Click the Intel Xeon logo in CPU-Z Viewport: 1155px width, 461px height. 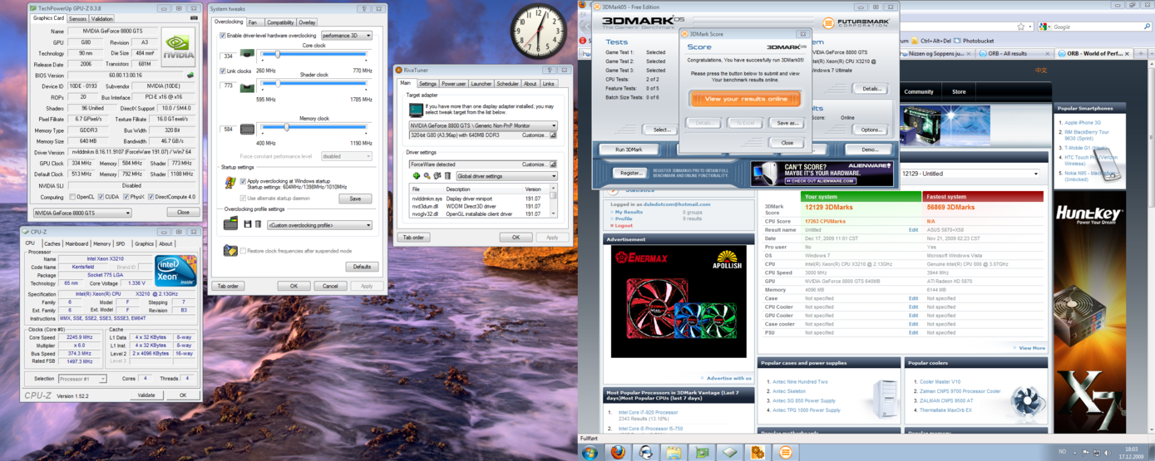[x=175, y=271]
